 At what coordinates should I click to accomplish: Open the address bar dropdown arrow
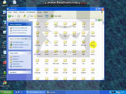click(x=96, y=20)
